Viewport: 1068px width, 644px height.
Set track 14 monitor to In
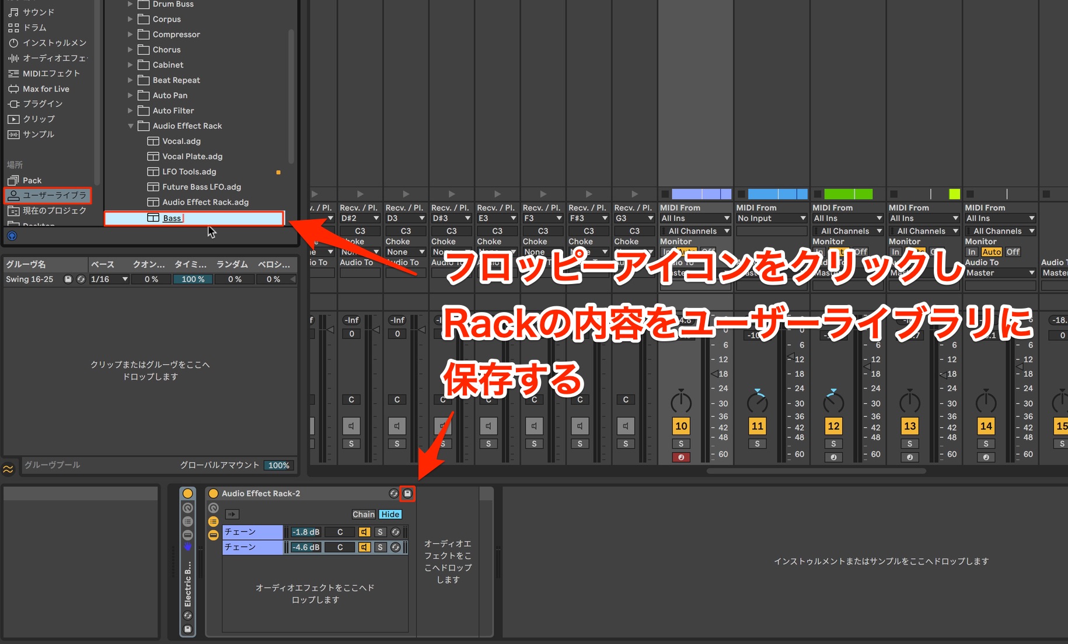[x=972, y=252]
